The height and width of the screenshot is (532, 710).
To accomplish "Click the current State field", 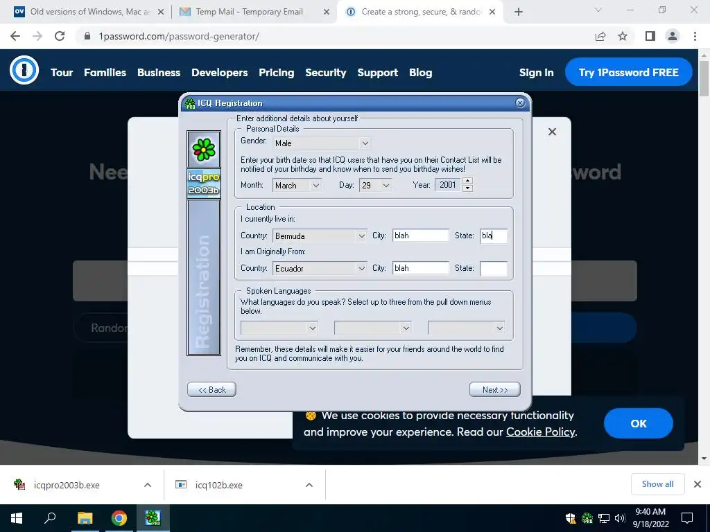I will [x=494, y=236].
